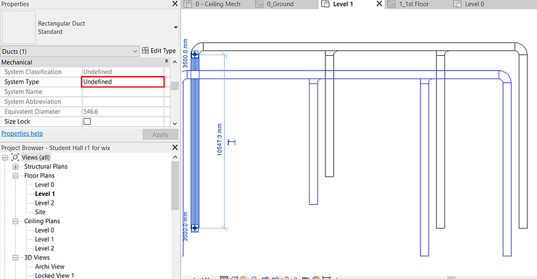Select Level 1 under Floor Plans
The height and width of the screenshot is (279, 537).
pos(45,193)
